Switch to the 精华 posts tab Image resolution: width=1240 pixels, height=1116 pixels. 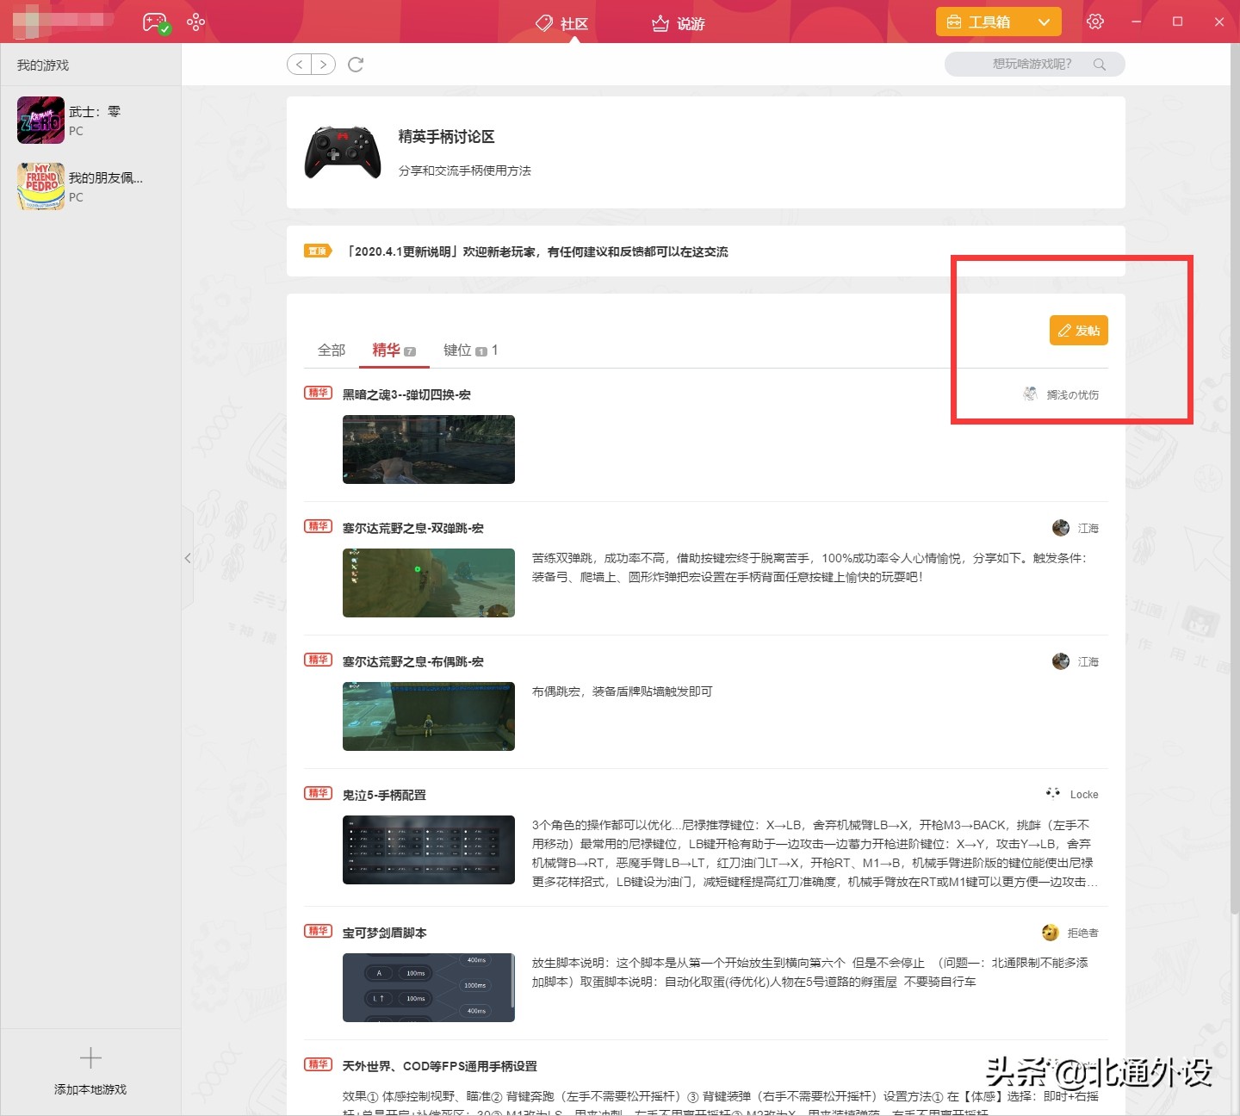coord(394,350)
